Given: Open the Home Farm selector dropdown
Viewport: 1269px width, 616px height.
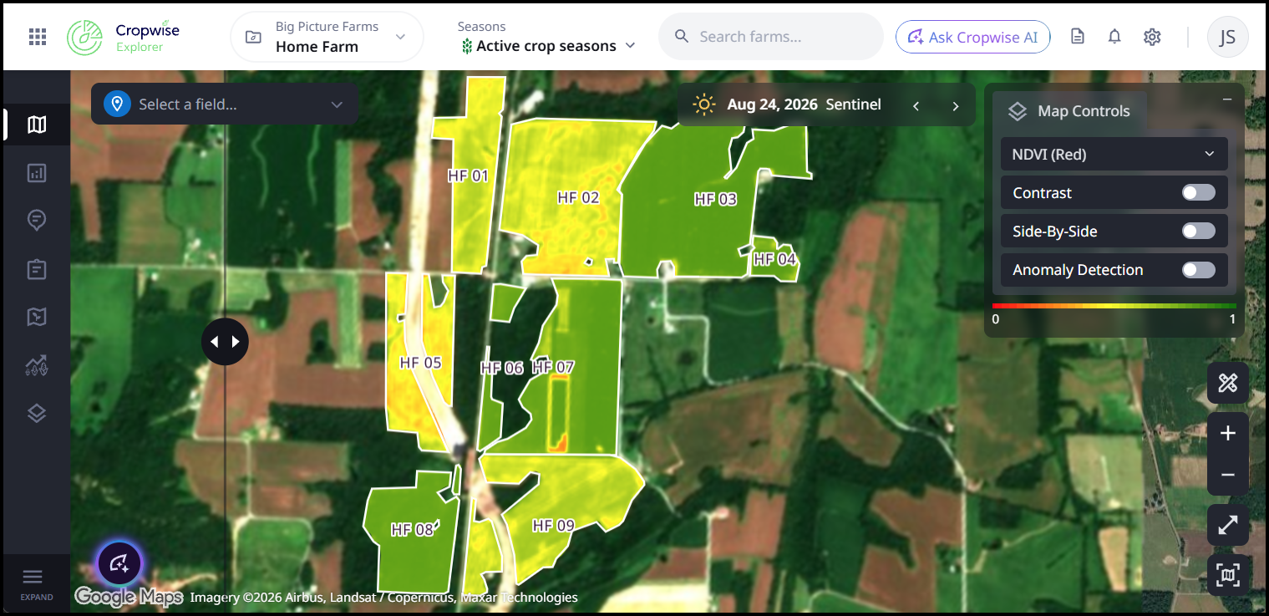Looking at the screenshot, I should click(327, 37).
